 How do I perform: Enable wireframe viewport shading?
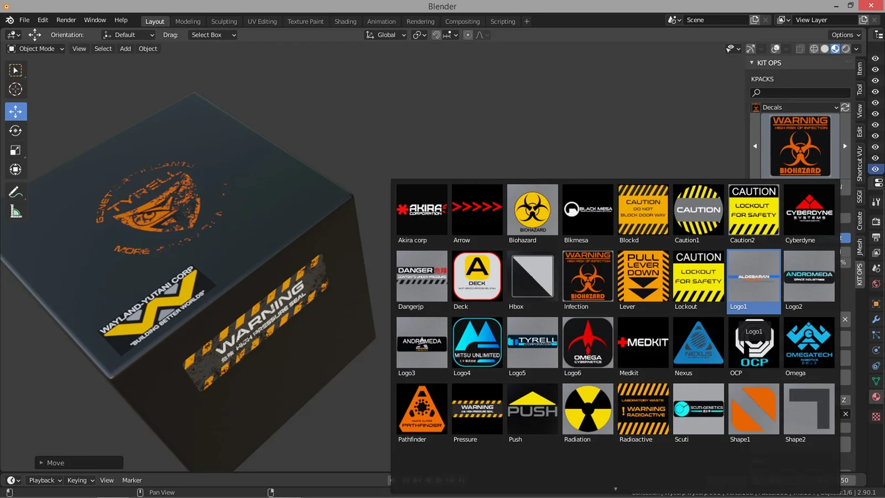point(814,49)
